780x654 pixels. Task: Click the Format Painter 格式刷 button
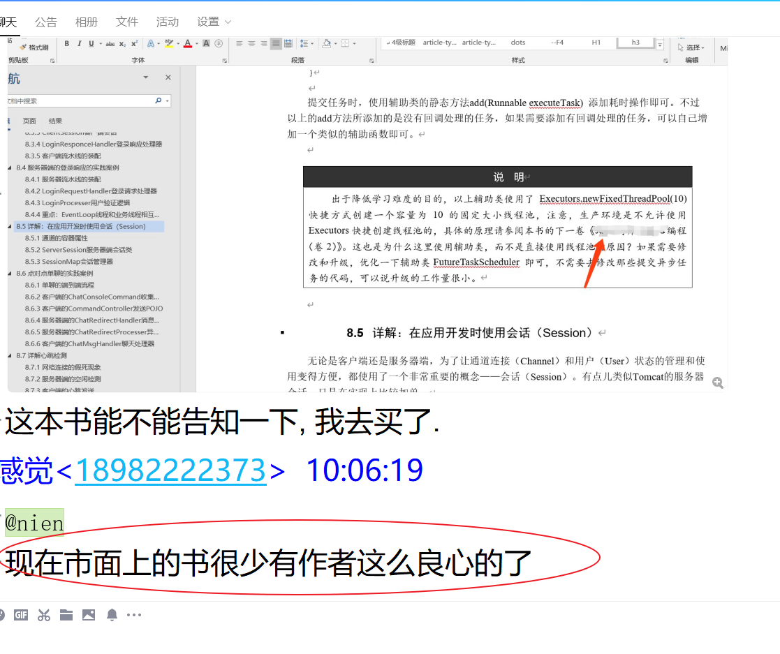pyautogui.click(x=34, y=47)
